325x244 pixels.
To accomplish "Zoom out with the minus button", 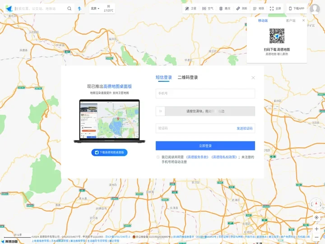I will [316, 237].
